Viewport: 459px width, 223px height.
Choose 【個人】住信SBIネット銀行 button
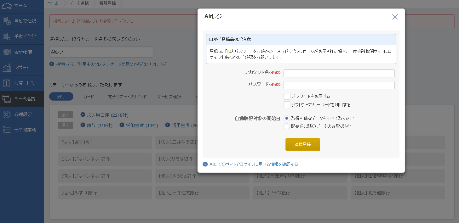398,176
